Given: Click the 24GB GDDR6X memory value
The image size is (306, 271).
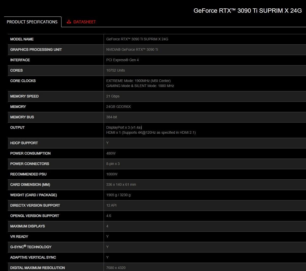Looking at the screenshot, I should tap(119, 107).
